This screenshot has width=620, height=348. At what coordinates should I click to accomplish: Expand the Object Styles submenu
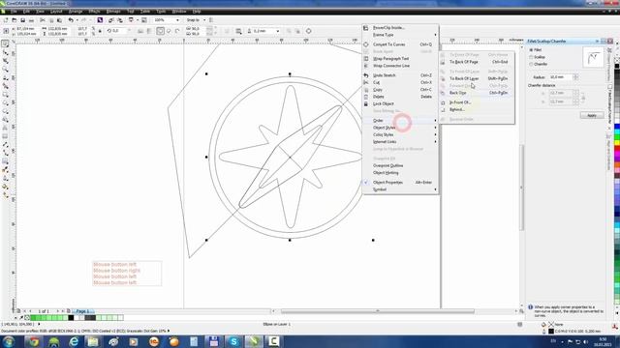pyautogui.click(x=400, y=128)
